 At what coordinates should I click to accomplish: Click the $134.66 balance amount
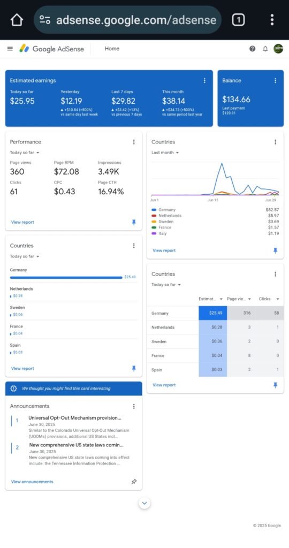click(236, 99)
